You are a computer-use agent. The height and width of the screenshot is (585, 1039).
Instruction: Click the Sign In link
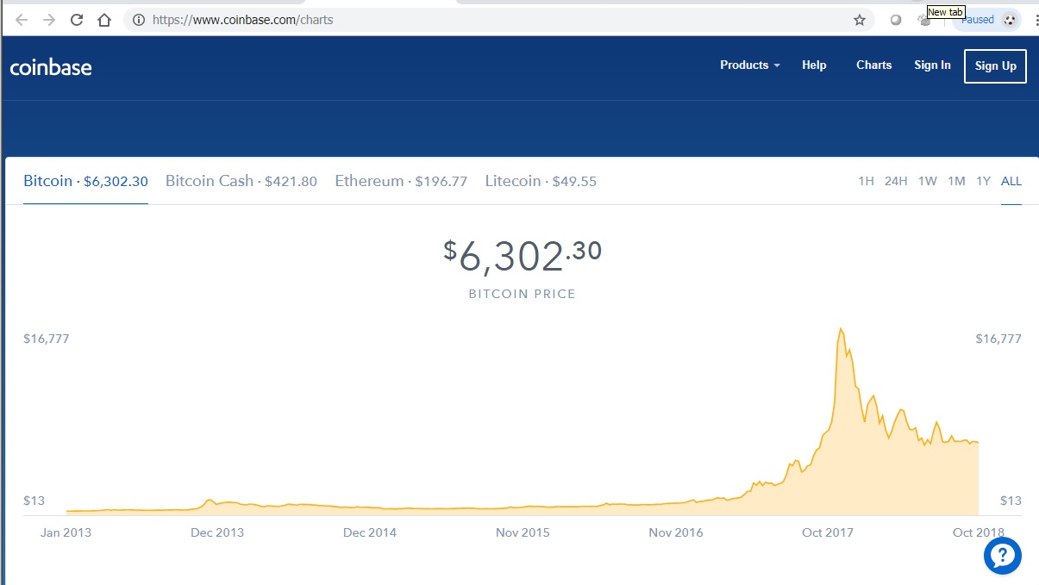932,65
